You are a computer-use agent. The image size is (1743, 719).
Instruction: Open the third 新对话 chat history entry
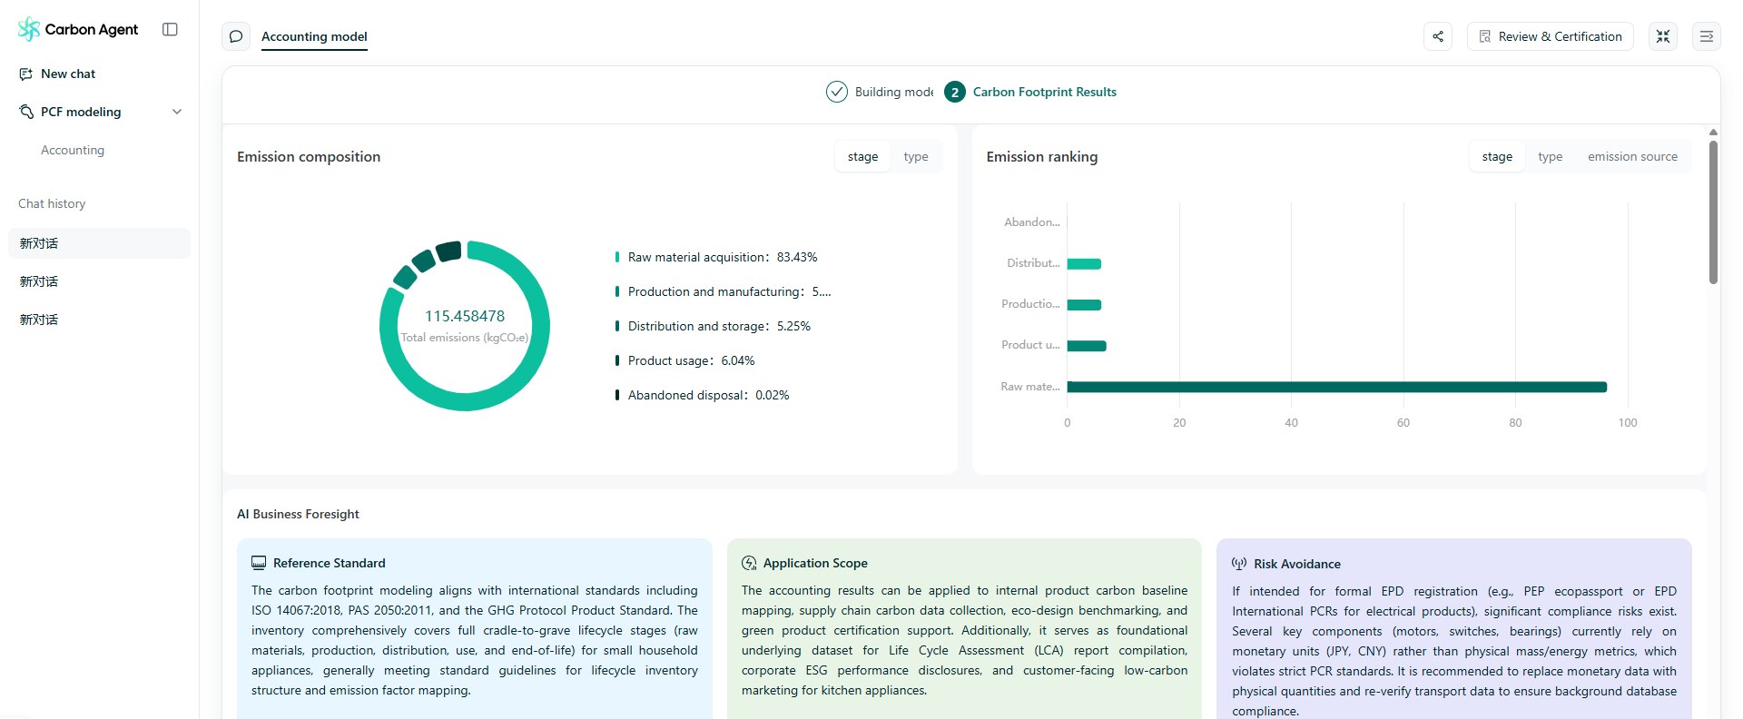click(x=99, y=320)
